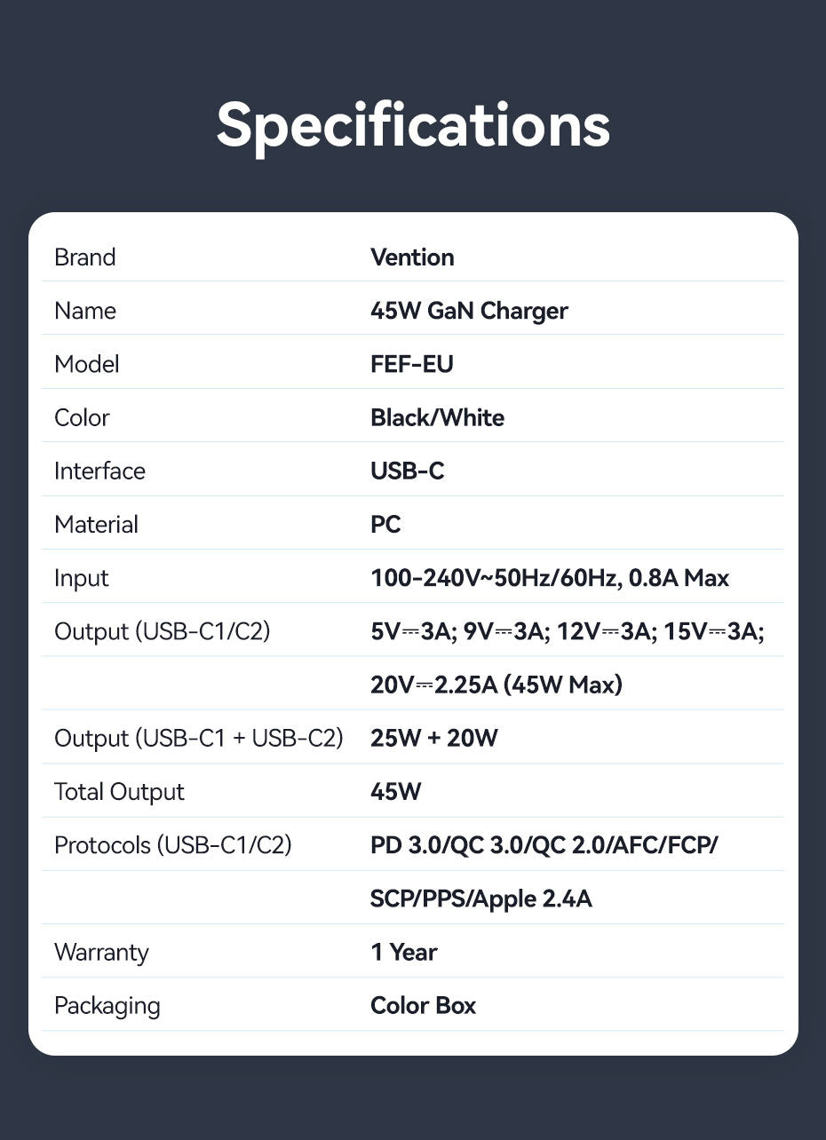
Task: Click the Specifications heading
Action: (413, 126)
